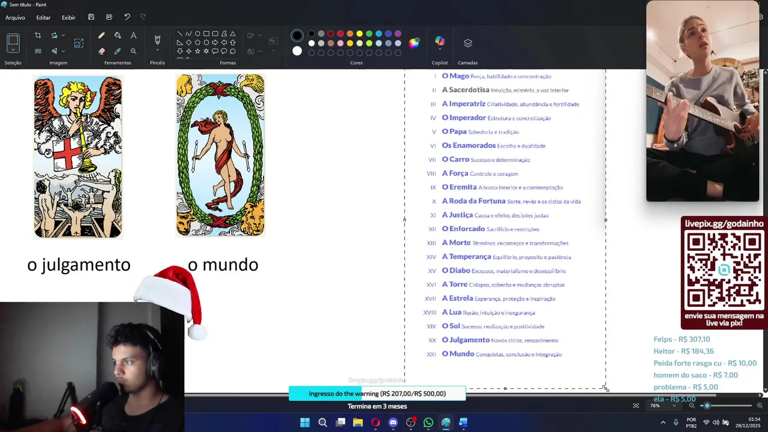The width and height of the screenshot is (768, 432).
Task: Choose the five-point star shape
Action: point(197,51)
